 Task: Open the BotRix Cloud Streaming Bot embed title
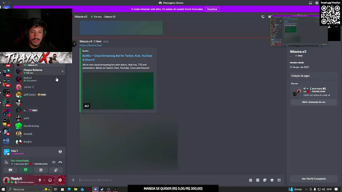point(117,58)
